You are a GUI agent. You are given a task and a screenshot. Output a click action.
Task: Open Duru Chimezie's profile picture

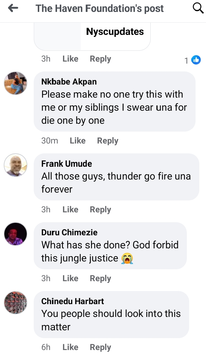pos(15,234)
